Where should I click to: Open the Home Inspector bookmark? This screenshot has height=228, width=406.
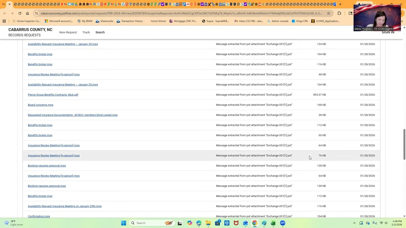26,21
